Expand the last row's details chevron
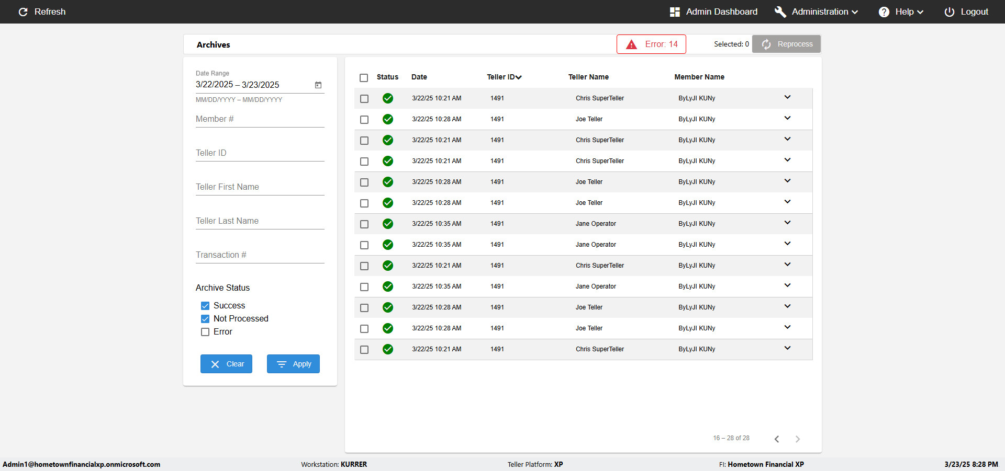The image size is (1005, 471). point(787,348)
